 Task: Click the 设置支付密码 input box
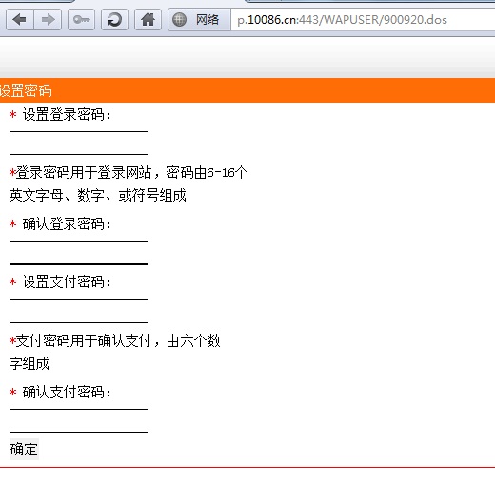pyautogui.click(x=79, y=311)
